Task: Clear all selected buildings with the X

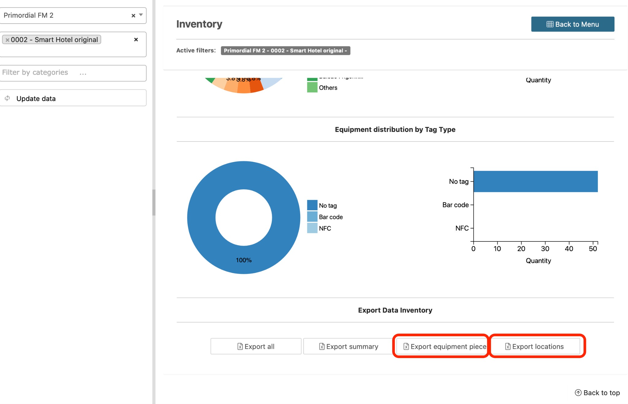Action: pyautogui.click(x=136, y=40)
